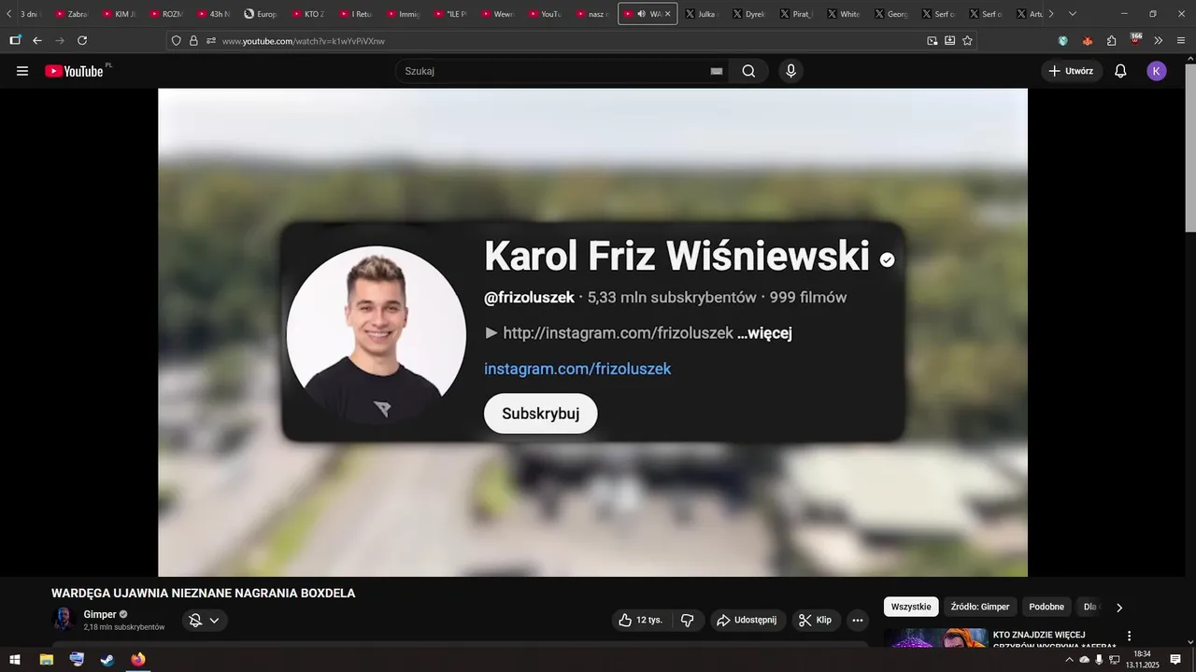This screenshot has height=672, width=1196.
Task: View site security lock icon
Action: 193,40
